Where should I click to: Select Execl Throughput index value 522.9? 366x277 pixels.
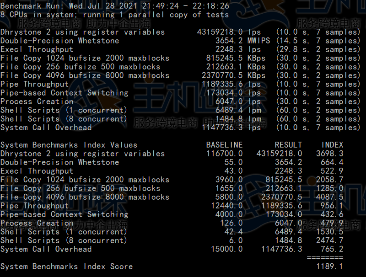tap(332, 171)
